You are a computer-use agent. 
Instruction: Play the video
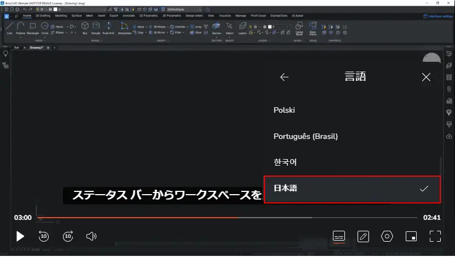pos(20,236)
